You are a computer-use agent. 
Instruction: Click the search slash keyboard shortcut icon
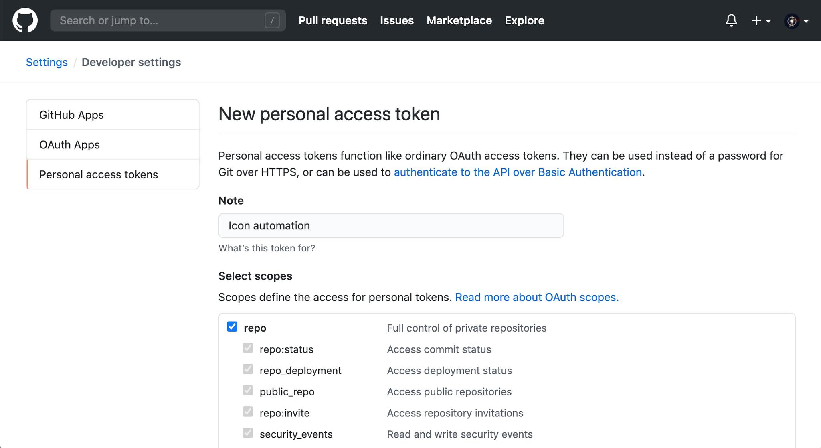click(272, 20)
